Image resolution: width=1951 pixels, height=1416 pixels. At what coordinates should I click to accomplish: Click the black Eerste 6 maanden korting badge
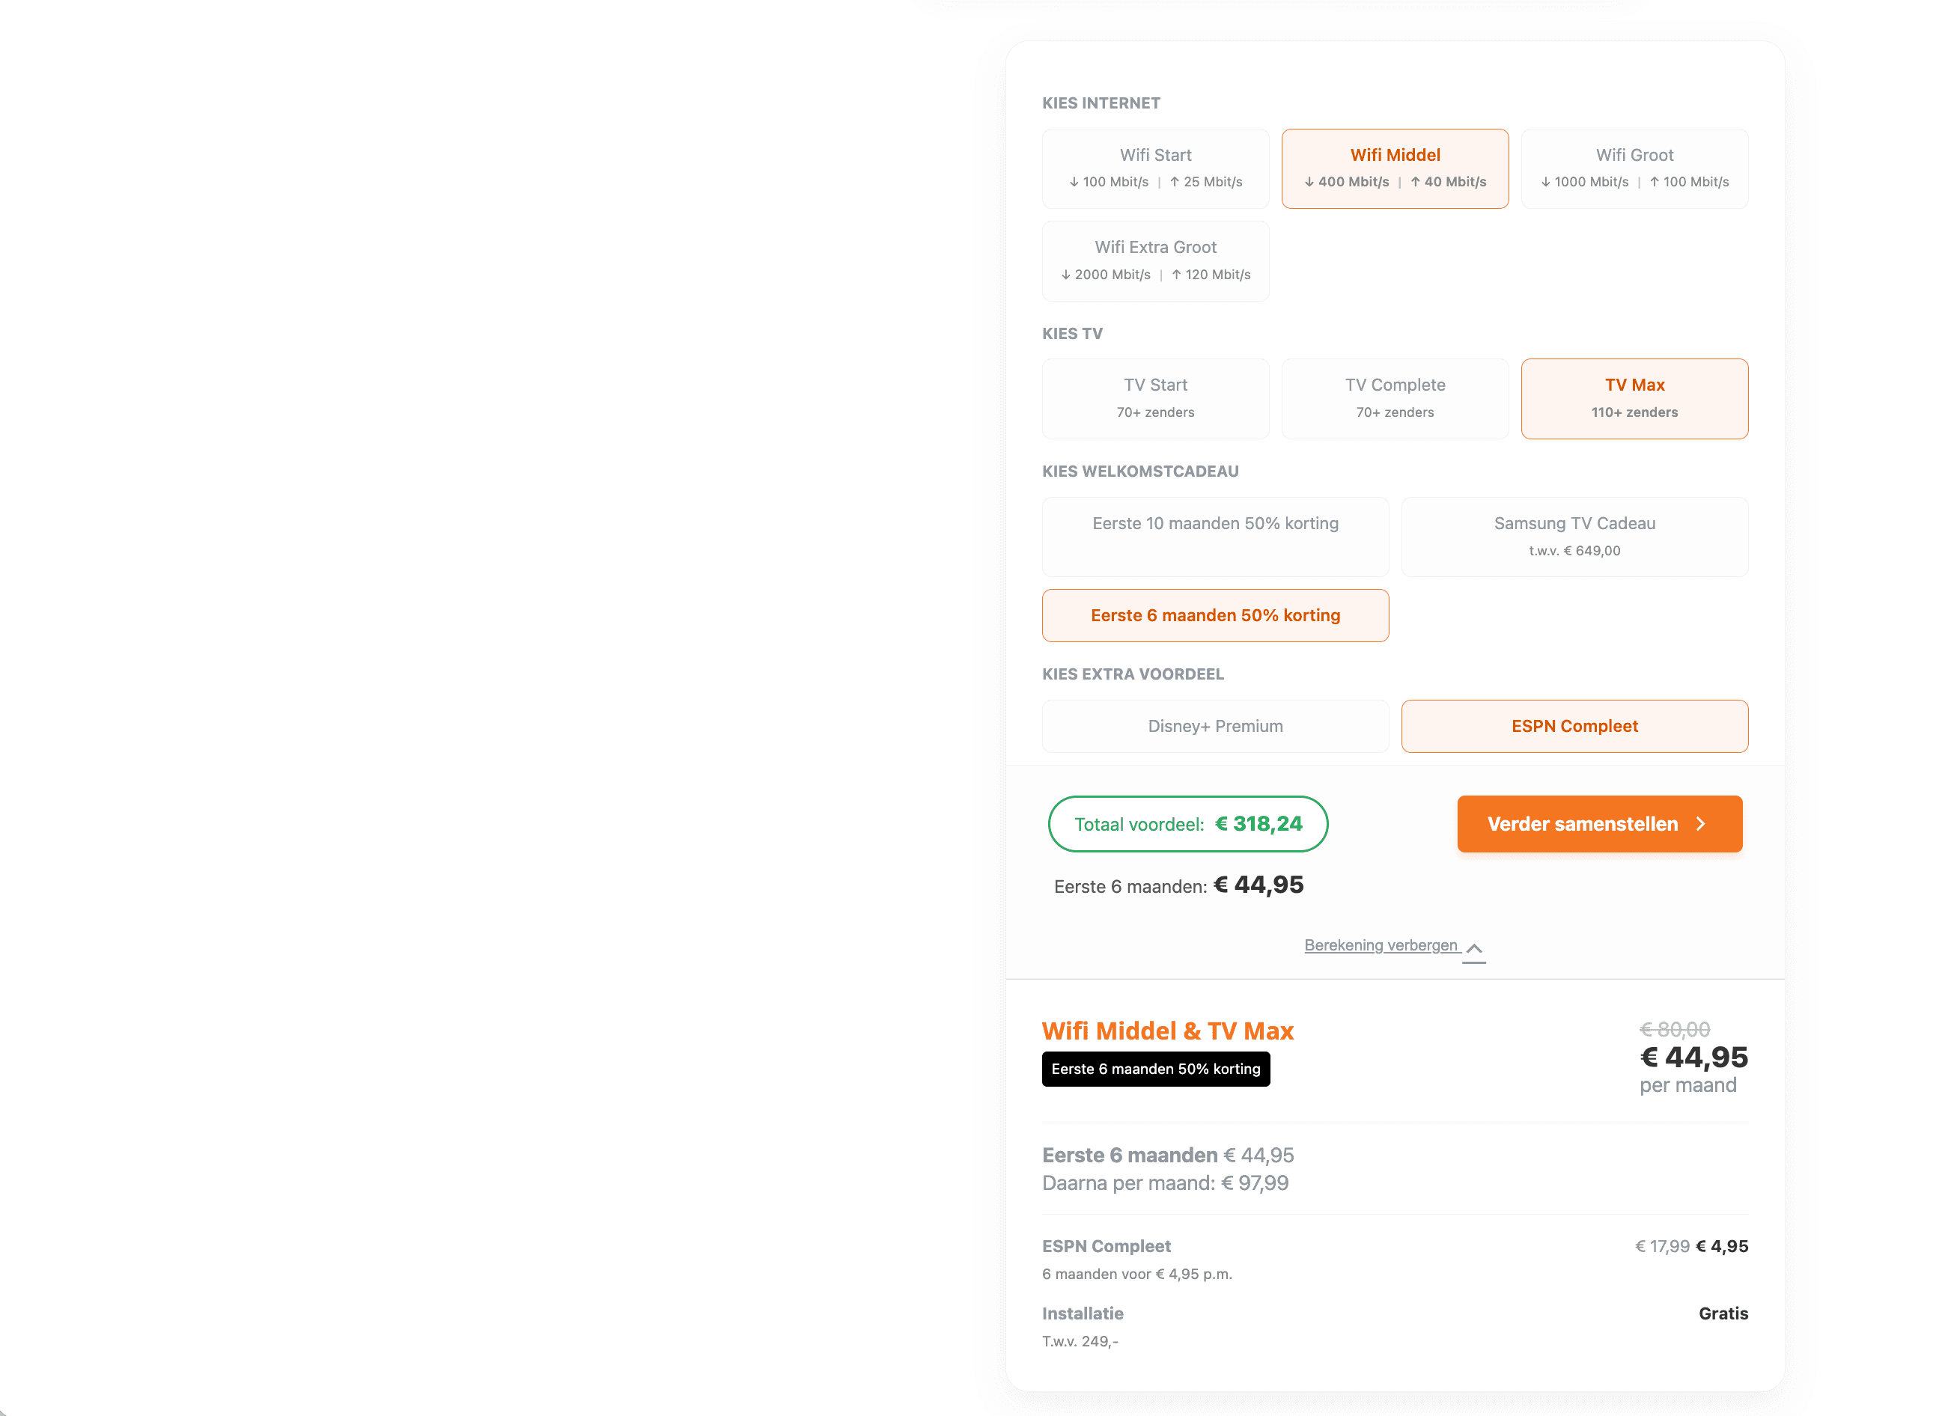[1155, 1069]
